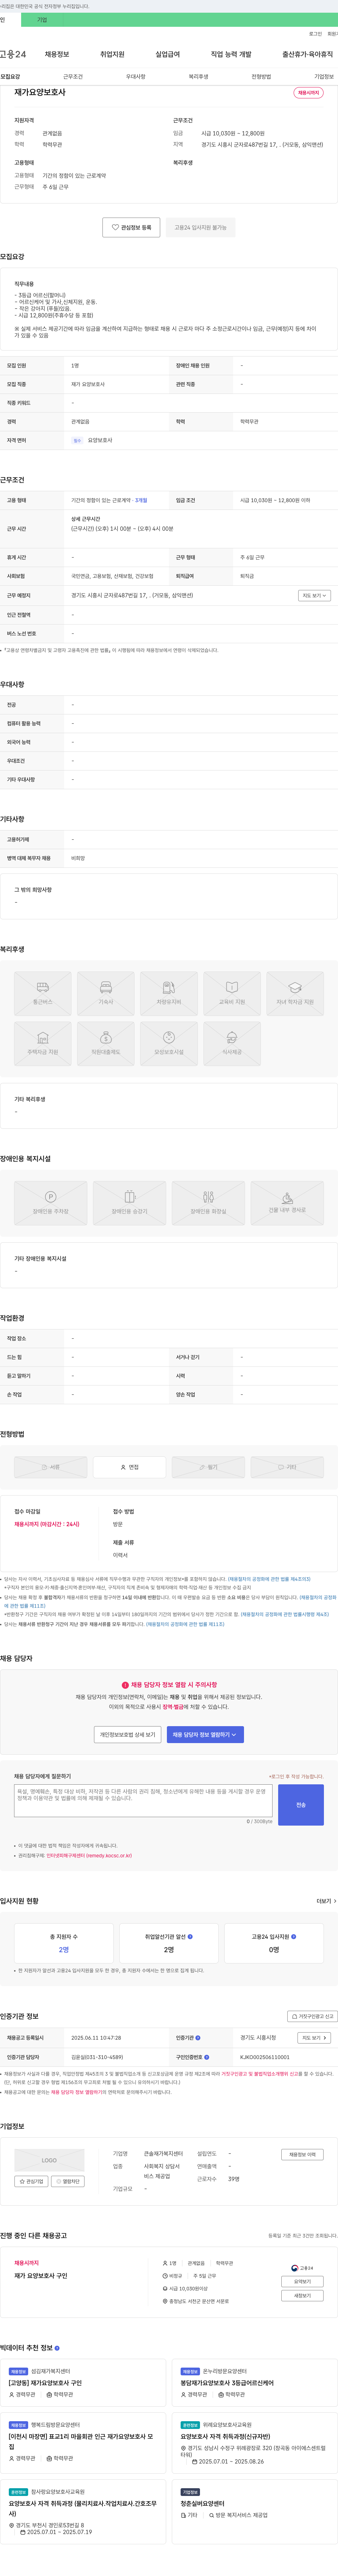Click the 통근버스 welfare icon
Image resolution: width=338 pixels, height=2576 pixels.
click(43, 994)
